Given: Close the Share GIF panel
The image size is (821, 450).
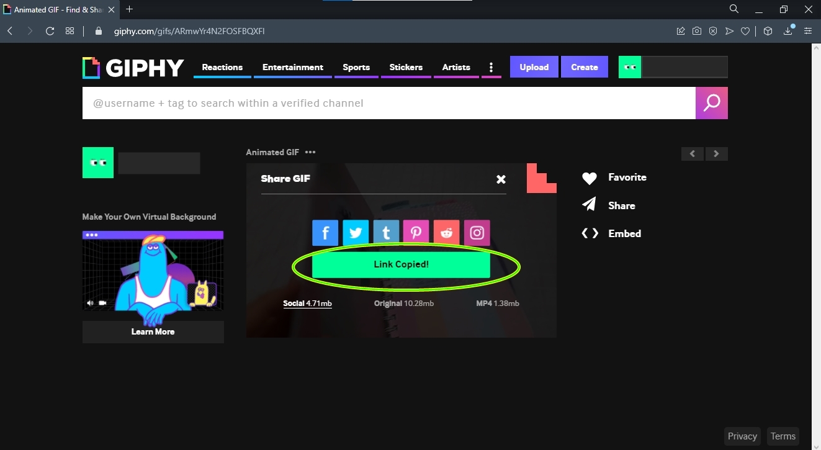Looking at the screenshot, I should (501, 179).
